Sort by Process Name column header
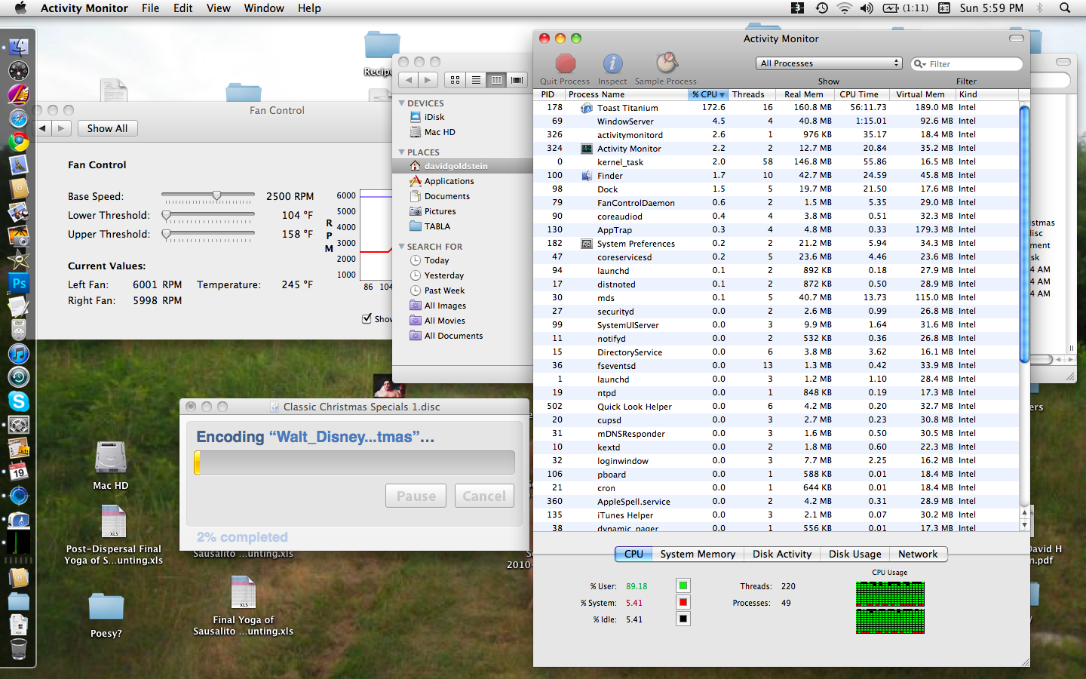This screenshot has width=1086, height=679. [x=625, y=94]
